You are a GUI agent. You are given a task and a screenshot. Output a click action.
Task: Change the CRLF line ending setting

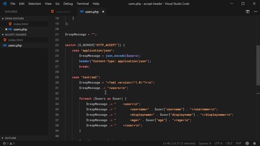[229, 143]
